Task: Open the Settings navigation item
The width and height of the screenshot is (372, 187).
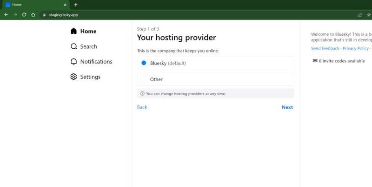Action: (86, 77)
